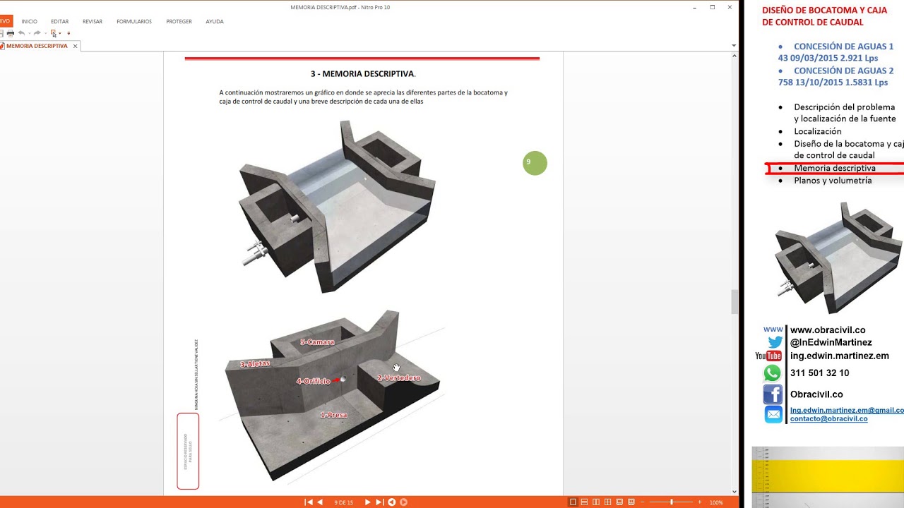
Task: Go to the last page
Action: [380, 502]
